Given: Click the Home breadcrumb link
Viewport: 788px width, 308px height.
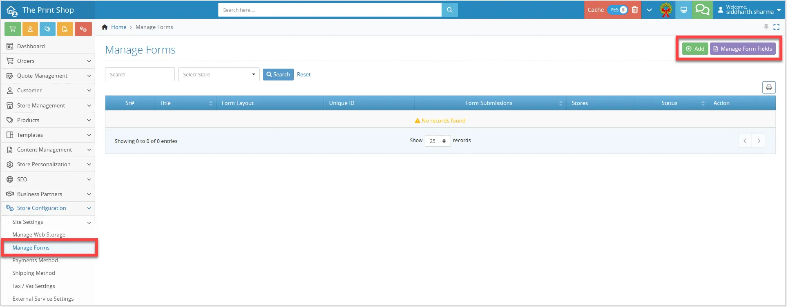Looking at the screenshot, I should pyautogui.click(x=118, y=27).
